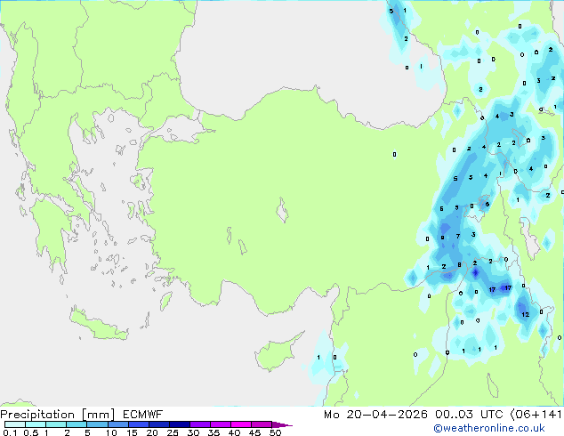564x436 pixels.
Task: Click the legend label 15
Action: tap(132, 432)
